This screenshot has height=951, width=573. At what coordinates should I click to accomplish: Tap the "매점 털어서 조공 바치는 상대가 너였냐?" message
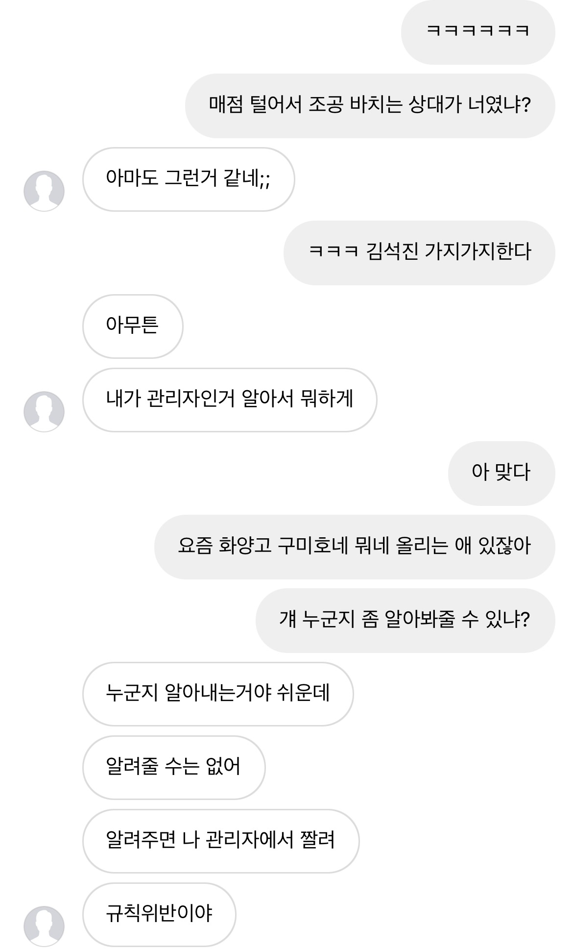[x=370, y=105]
